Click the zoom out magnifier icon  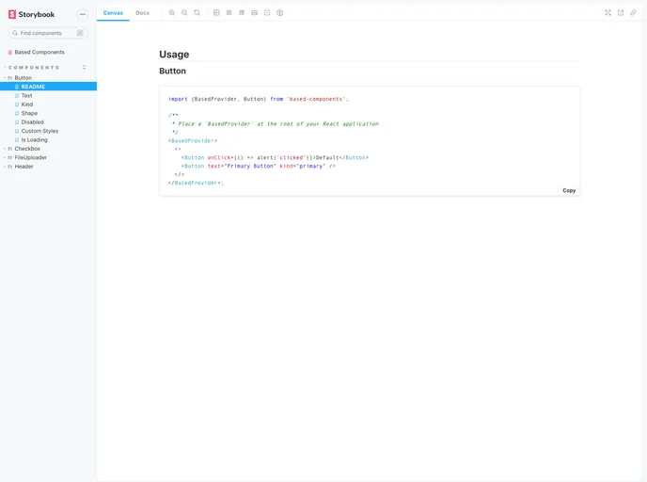coord(184,13)
